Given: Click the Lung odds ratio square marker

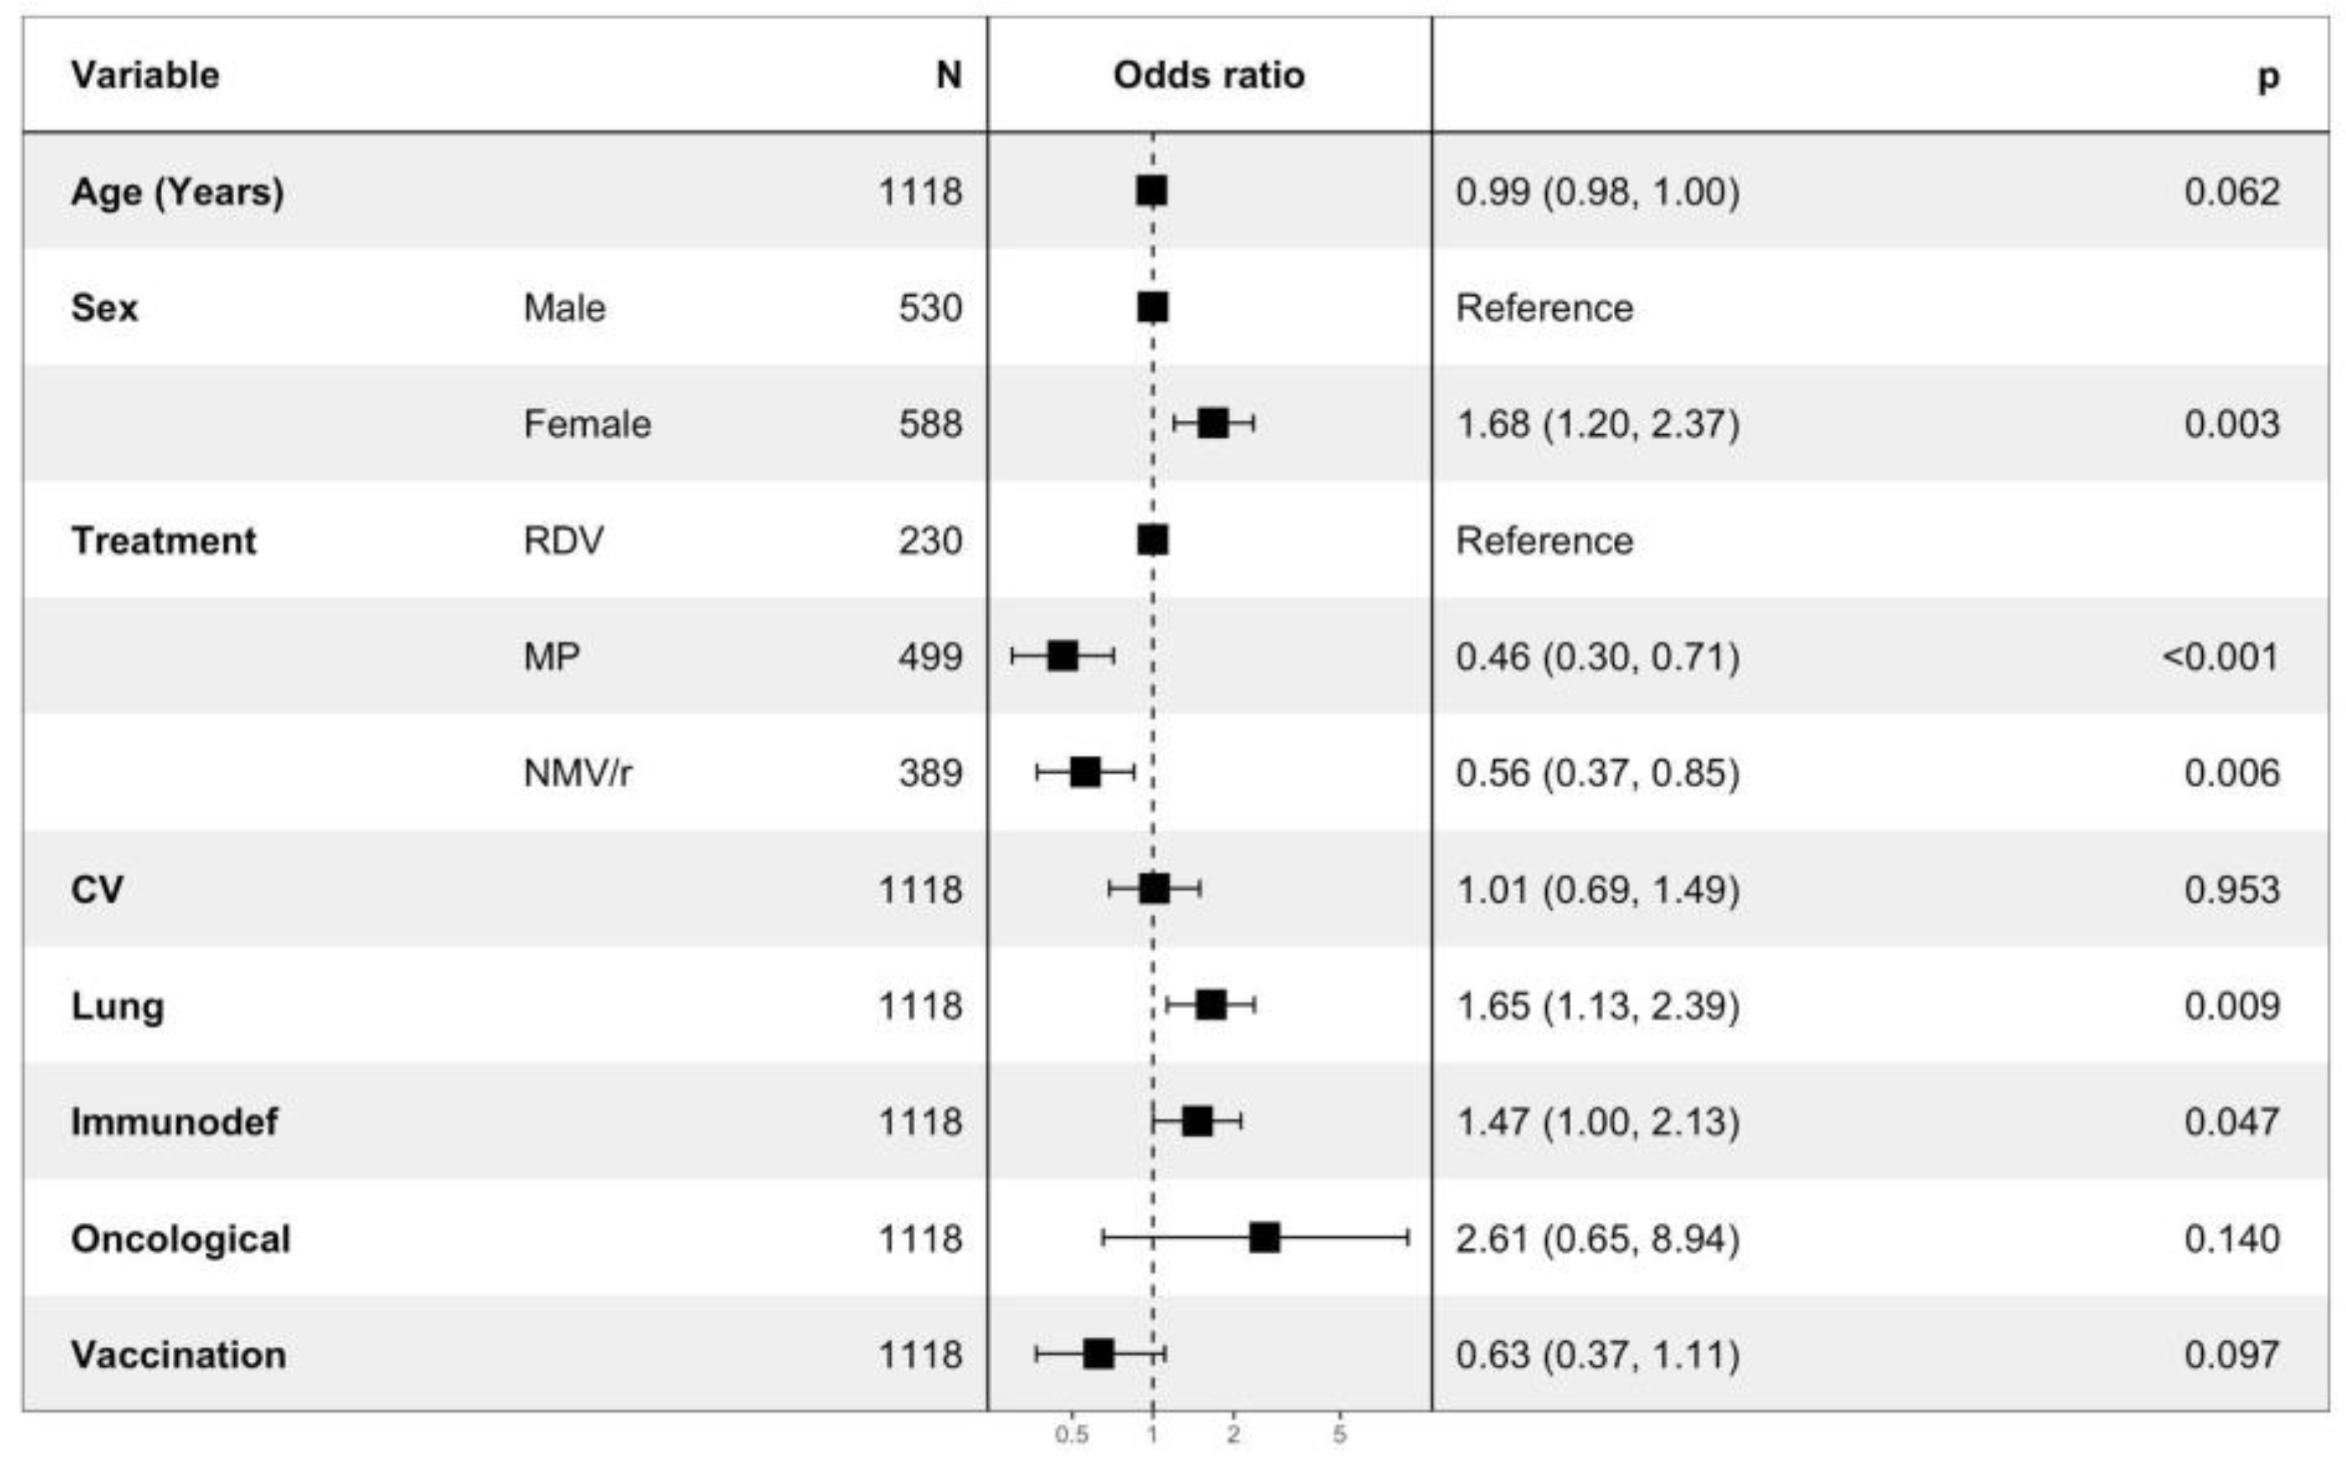Looking at the screenshot, I should (1211, 1005).
